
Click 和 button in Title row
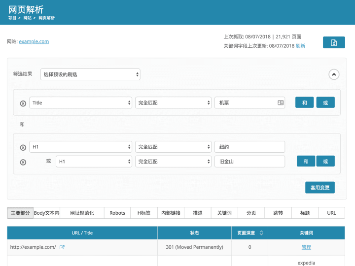click(x=305, y=102)
